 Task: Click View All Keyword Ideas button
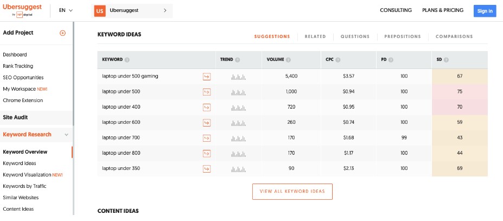pyautogui.click(x=292, y=192)
